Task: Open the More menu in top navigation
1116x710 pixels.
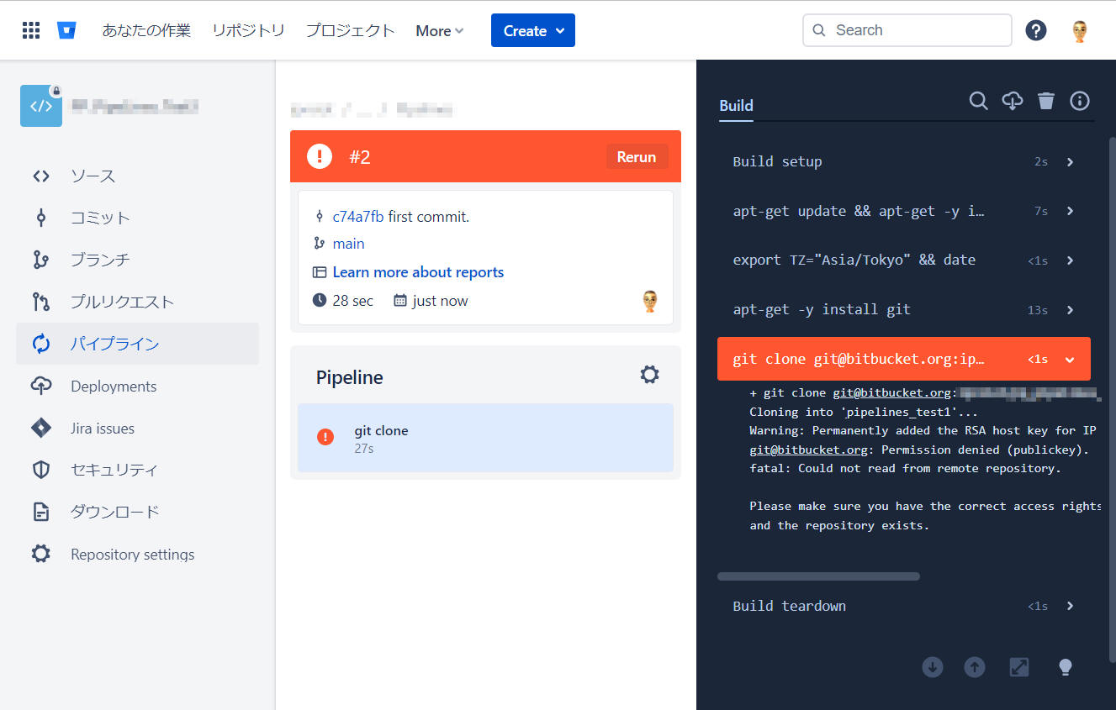Action: click(439, 31)
